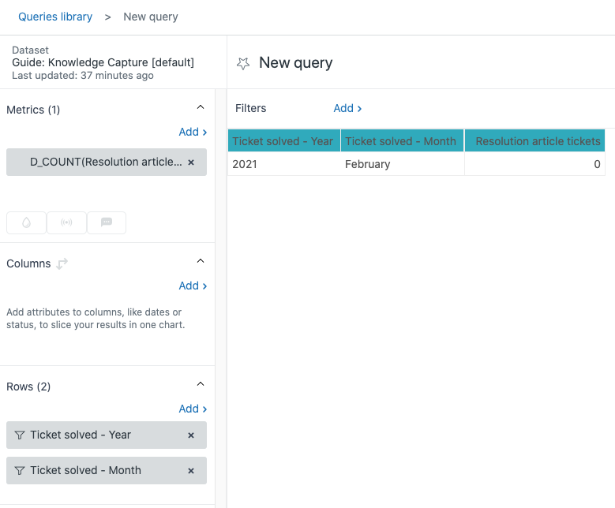Open the Queries library breadcrumb link
Viewport: 615px width, 508px height.
[x=55, y=17]
